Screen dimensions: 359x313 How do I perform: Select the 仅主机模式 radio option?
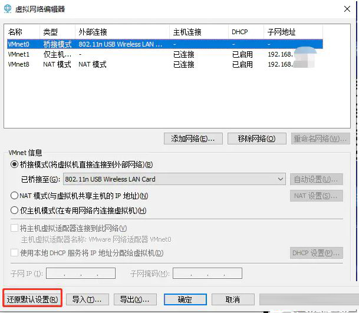coord(14,210)
